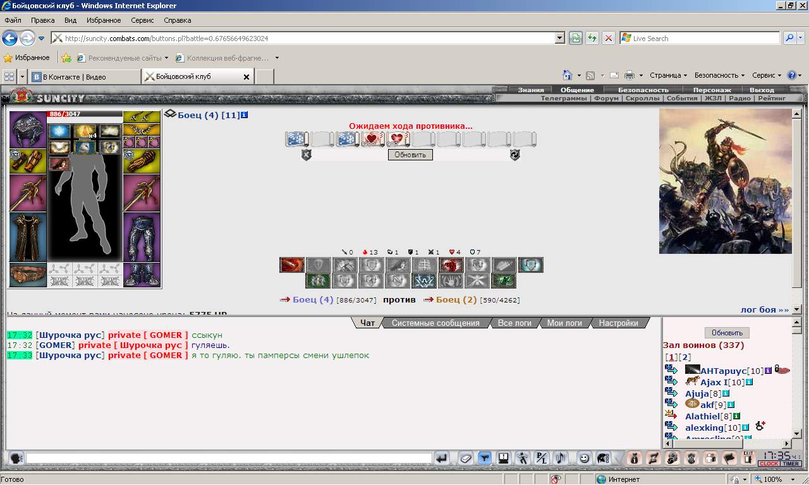The height and width of the screenshot is (485, 809).
Task: Click the eraser icon to clear chat
Action: click(465, 458)
